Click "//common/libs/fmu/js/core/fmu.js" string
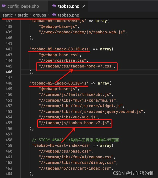Image resolution: width=158 pixels, height=178 pixels. (77, 100)
